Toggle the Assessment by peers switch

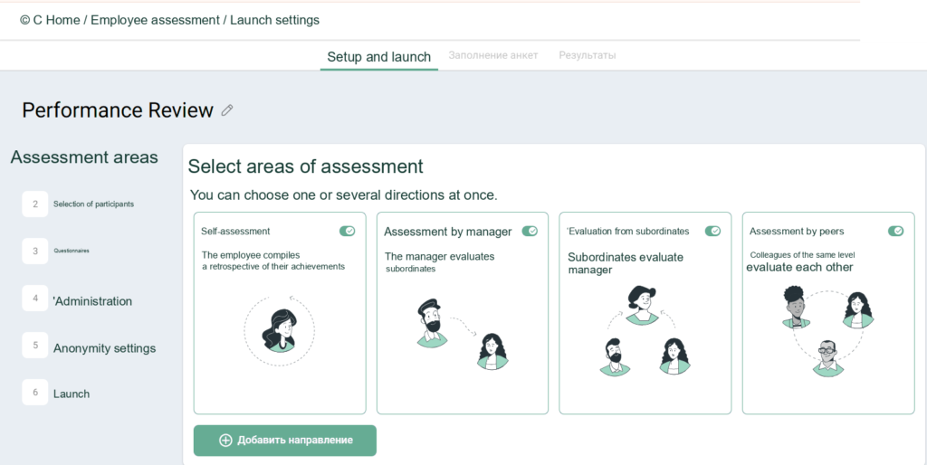tap(895, 231)
